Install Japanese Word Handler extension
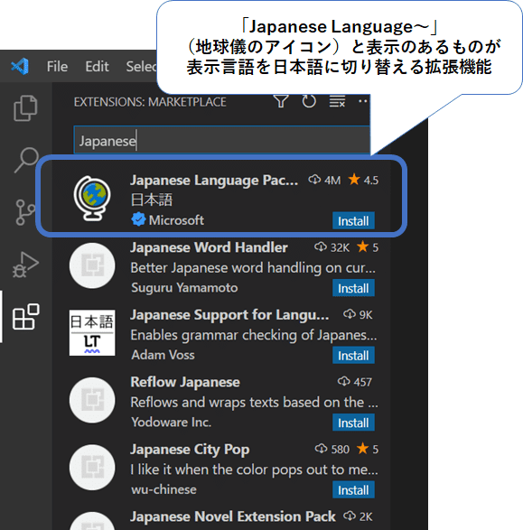Image resolution: width=523 pixels, height=530 pixels. [x=353, y=288]
